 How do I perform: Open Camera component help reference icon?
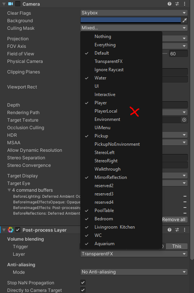coord(170,4)
